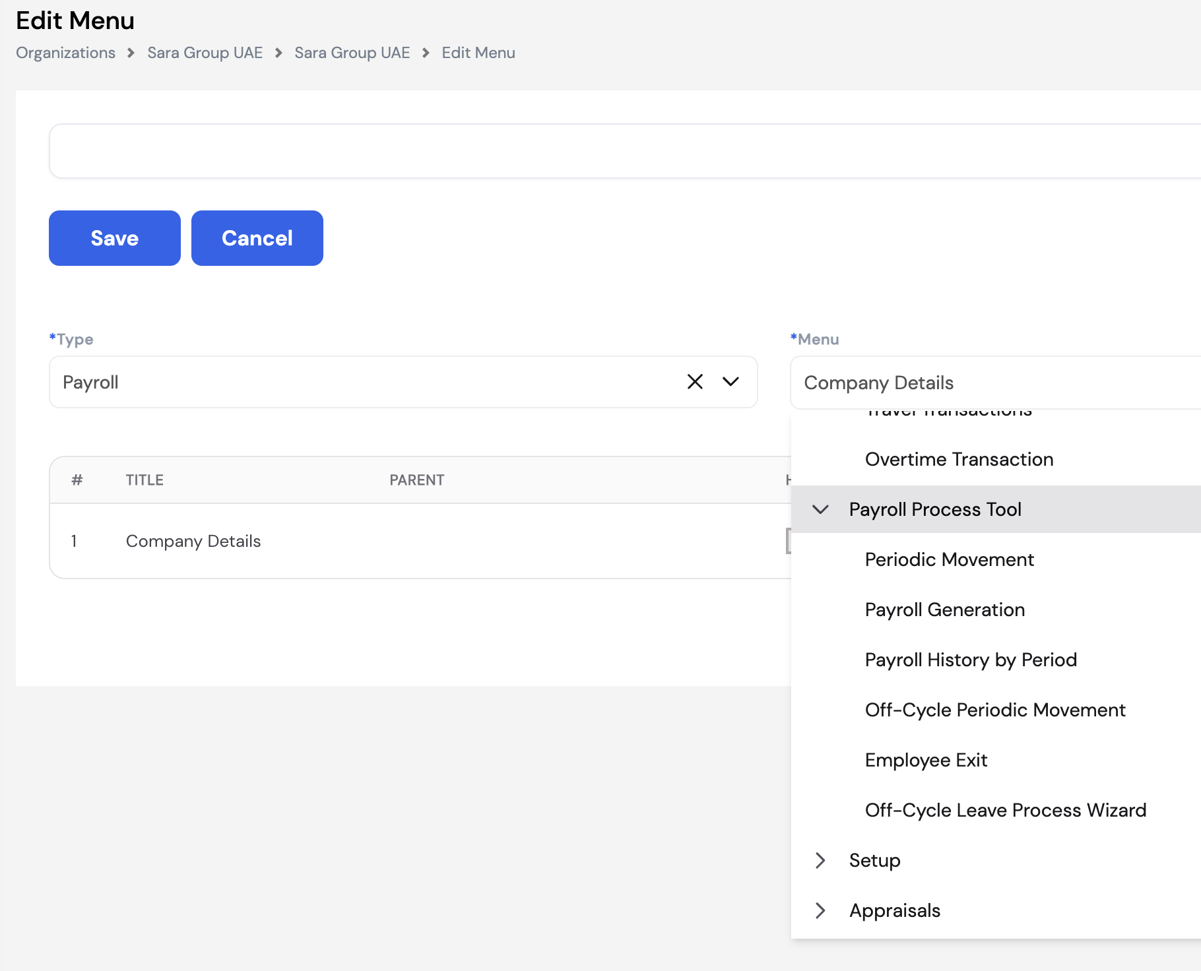Open first Sara Group UAE breadcrumb
This screenshot has width=1201, height=971.
pyautogui.click(x=205, y=53)
